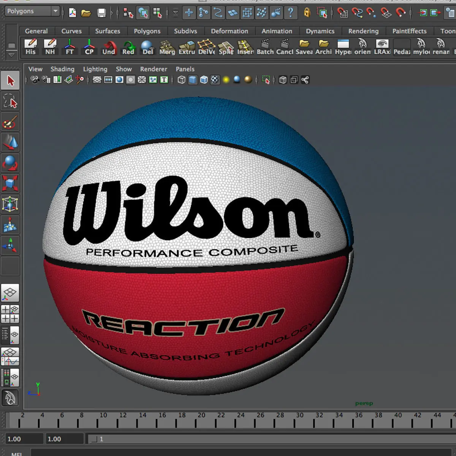Run the Extrude shelf command
456x456 pixels.
[187, 47]
